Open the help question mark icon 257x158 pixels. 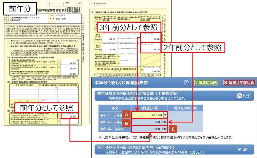click(186, 82)
